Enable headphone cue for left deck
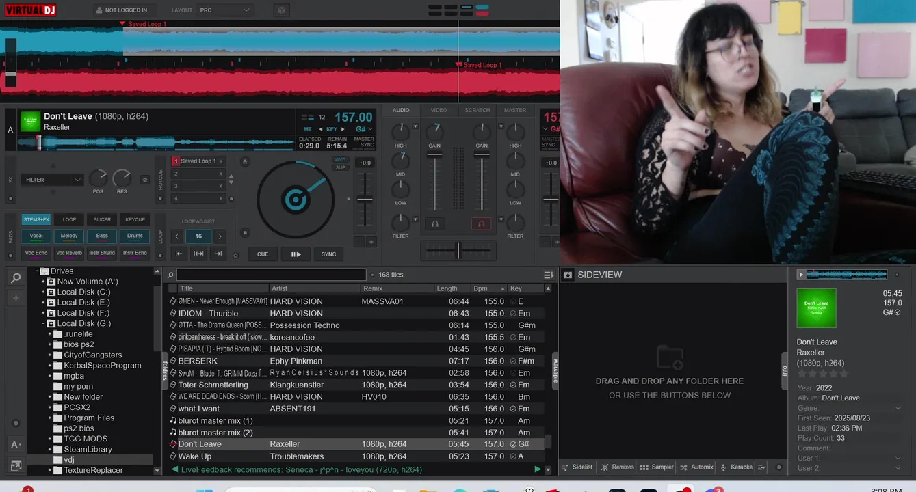The width and height of the screenshot is (916, 492). [x=434, y=223]
